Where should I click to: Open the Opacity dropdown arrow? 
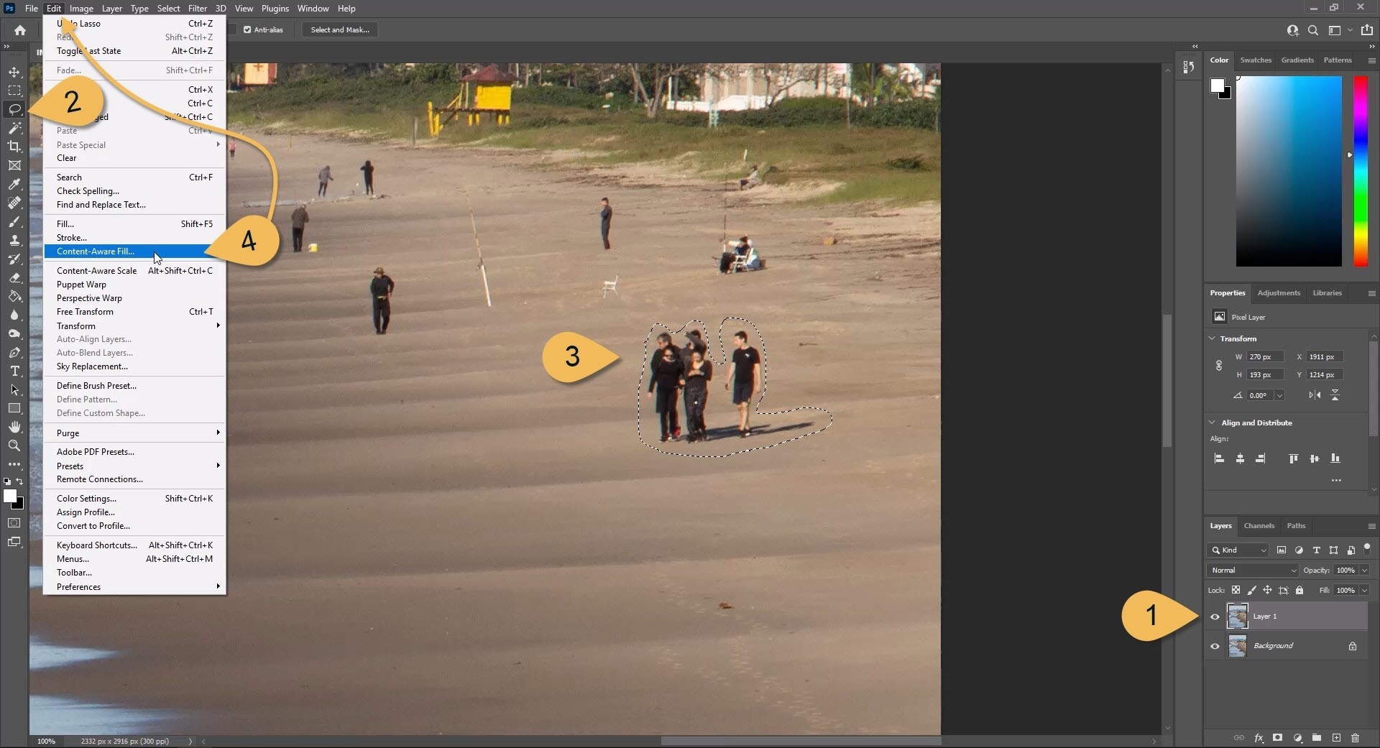tap(1364, 571)
